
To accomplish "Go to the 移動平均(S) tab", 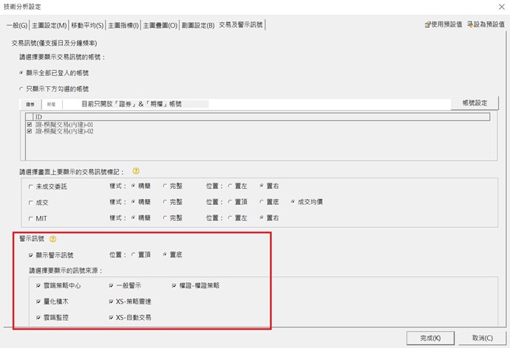I will pyautogui.click(x=87, y=25).
